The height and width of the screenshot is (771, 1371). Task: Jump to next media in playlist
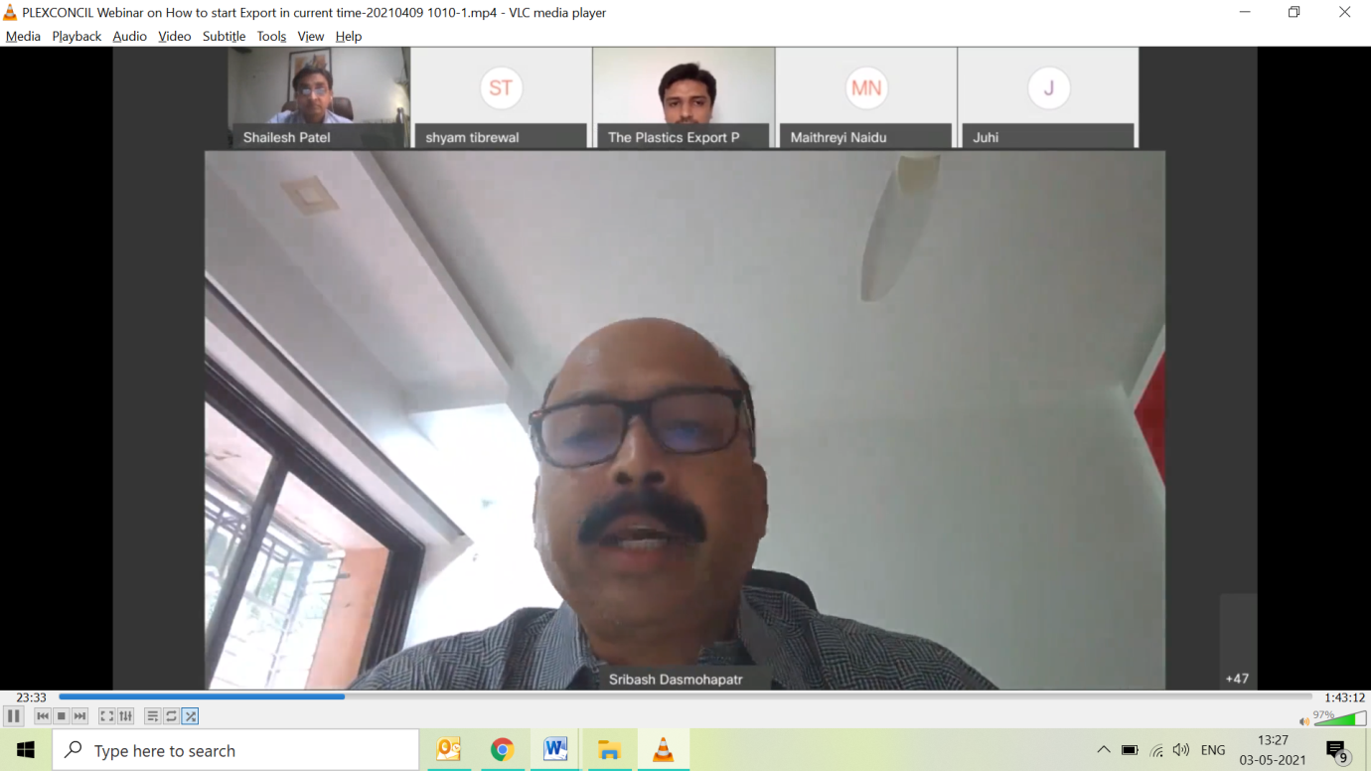[x=80, y=716]
